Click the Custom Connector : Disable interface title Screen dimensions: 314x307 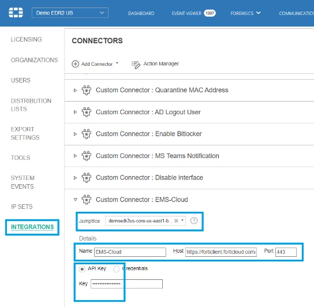pyautogui.click(x=149, y=178)
